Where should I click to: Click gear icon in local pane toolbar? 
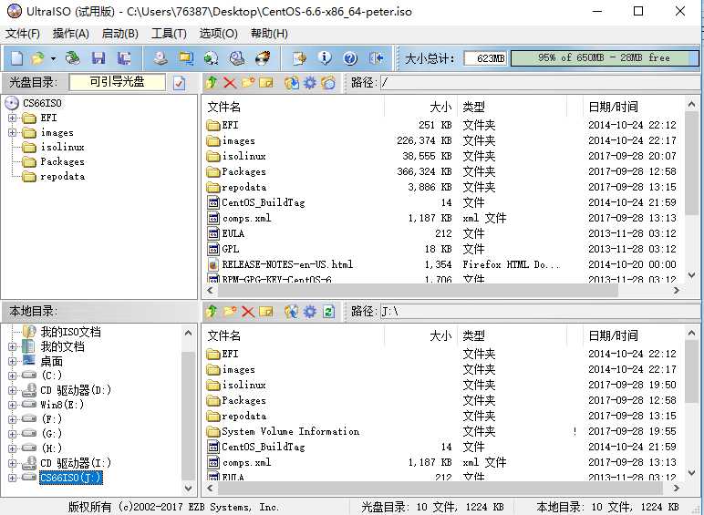point(310,312)
